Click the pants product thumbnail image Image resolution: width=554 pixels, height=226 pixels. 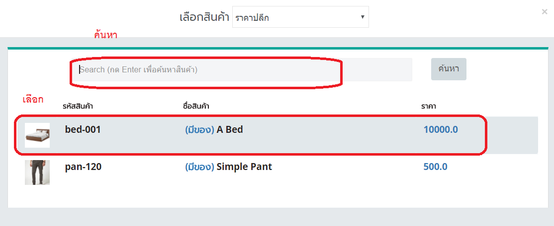pyautogui.click(x=37, y=172)
